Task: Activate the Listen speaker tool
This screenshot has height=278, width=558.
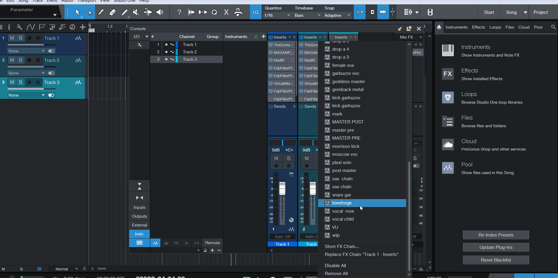Action: click(160, 12)
